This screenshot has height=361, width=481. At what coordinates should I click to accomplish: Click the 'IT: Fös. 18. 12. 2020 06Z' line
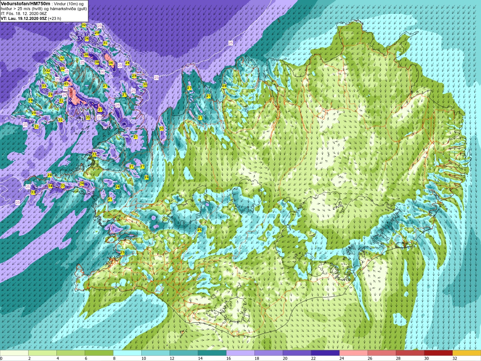tap(24, 14)
